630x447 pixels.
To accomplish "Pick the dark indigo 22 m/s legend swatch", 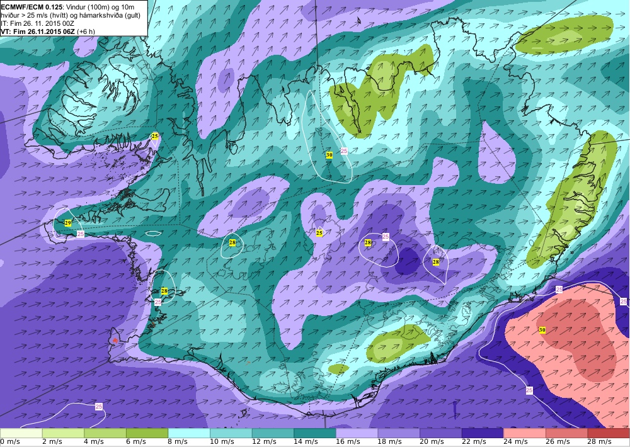I will point(483,433).
